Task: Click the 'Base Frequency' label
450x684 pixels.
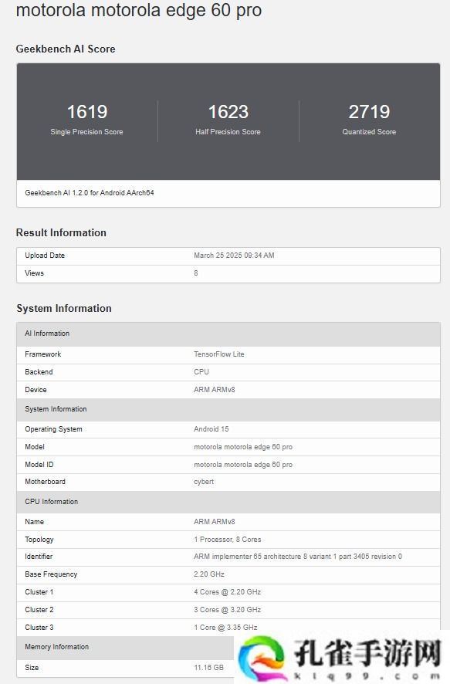Action: pyautogui.click(x=51, y=575)
